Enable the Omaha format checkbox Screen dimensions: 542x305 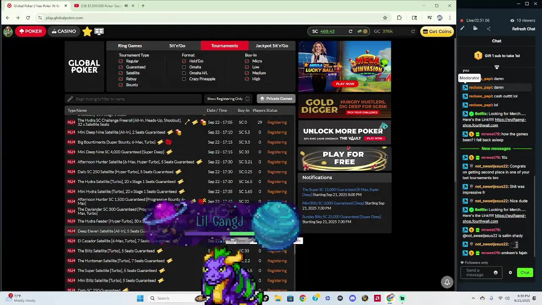[184, 67]
